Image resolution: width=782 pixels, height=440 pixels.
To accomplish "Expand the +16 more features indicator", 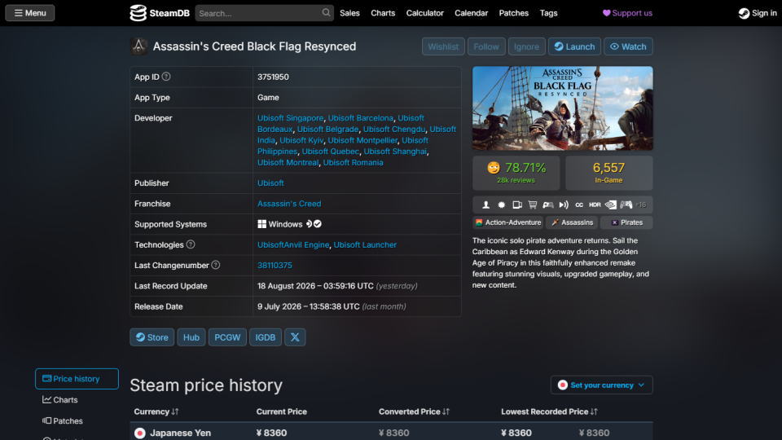I will [641, 205].
